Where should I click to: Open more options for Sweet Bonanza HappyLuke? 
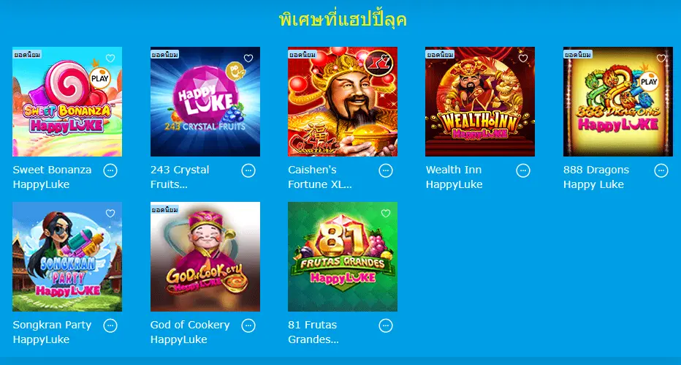(x=110, y=170)
